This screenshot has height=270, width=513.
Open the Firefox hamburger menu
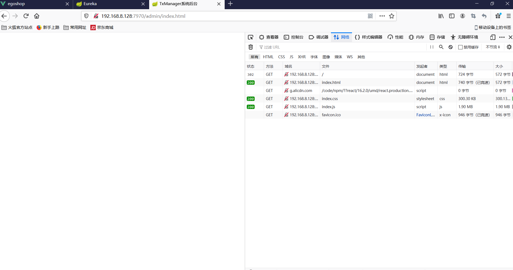[508, 16]
